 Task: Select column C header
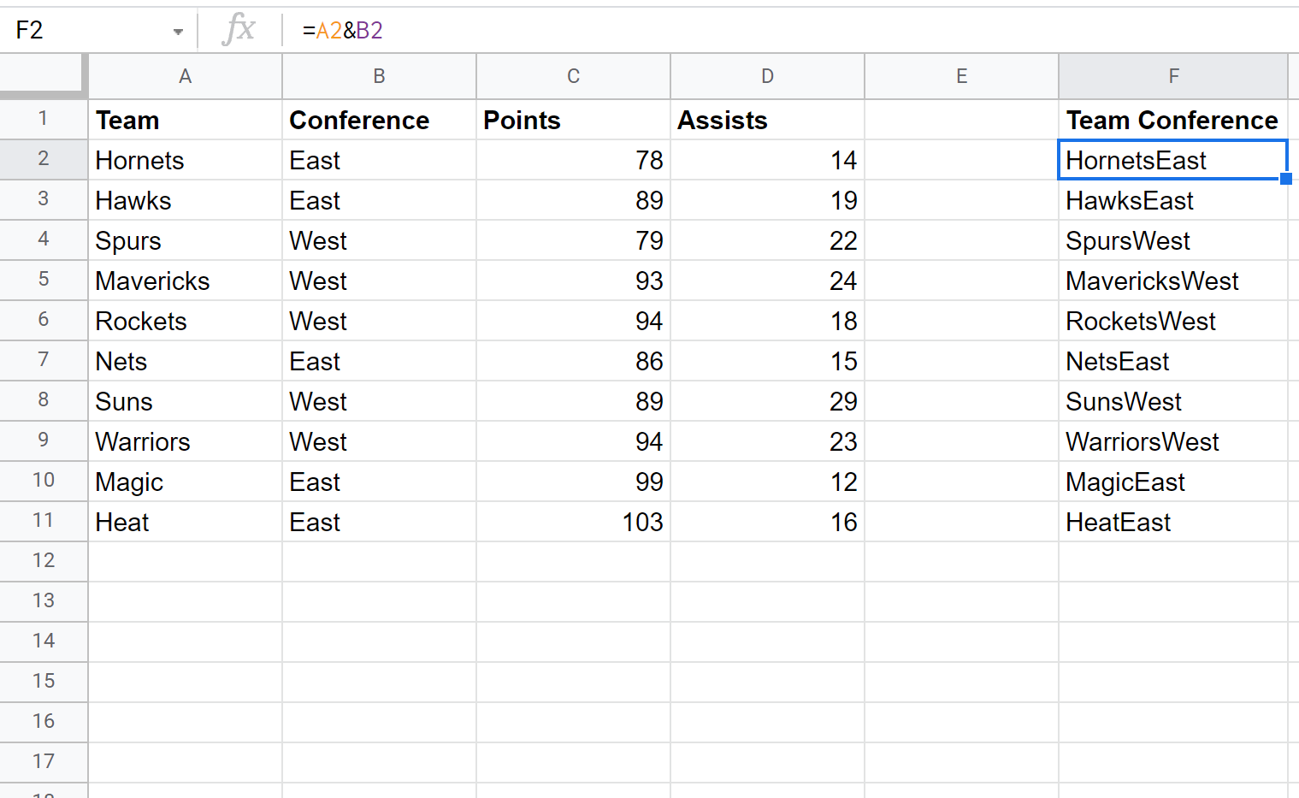tap(573, 76)
